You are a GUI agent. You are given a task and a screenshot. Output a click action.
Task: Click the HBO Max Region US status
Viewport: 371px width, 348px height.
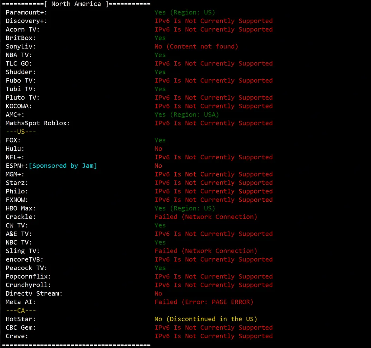pos(187,208)
